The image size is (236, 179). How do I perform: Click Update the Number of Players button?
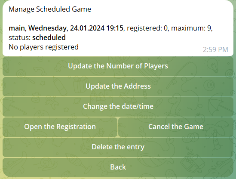coord(118,66)
